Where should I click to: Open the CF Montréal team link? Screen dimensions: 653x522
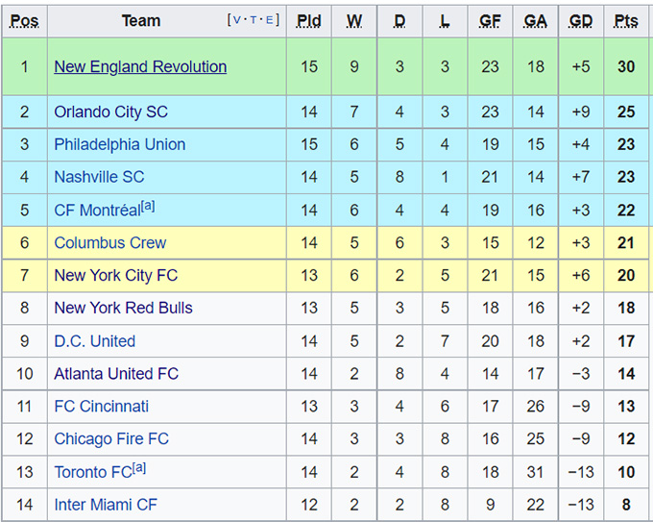click(97, 211)
